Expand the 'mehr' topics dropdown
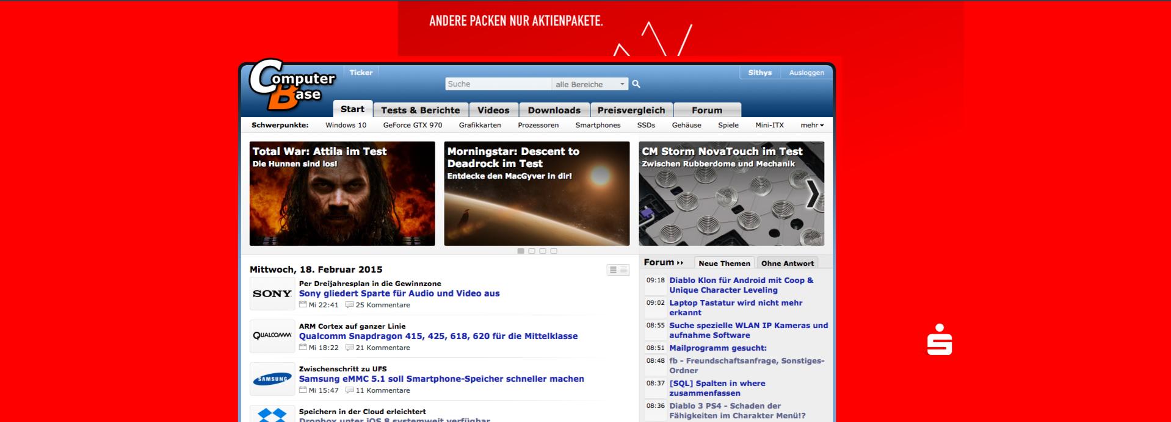 [812, 125]
